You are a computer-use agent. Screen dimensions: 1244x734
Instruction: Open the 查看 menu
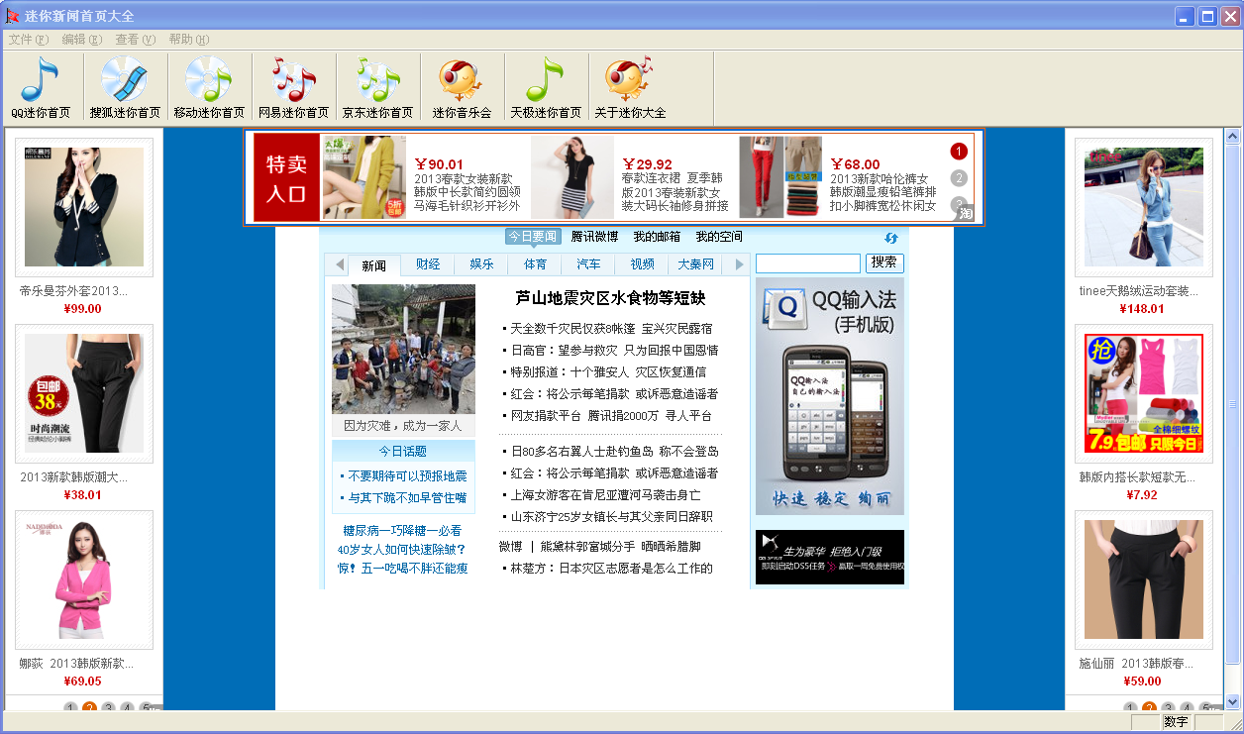point(136,40)
